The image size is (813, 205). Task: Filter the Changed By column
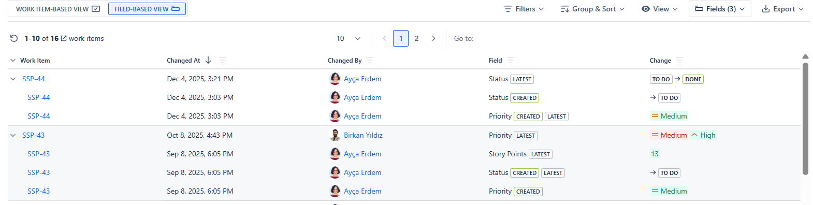pos(370,61)
